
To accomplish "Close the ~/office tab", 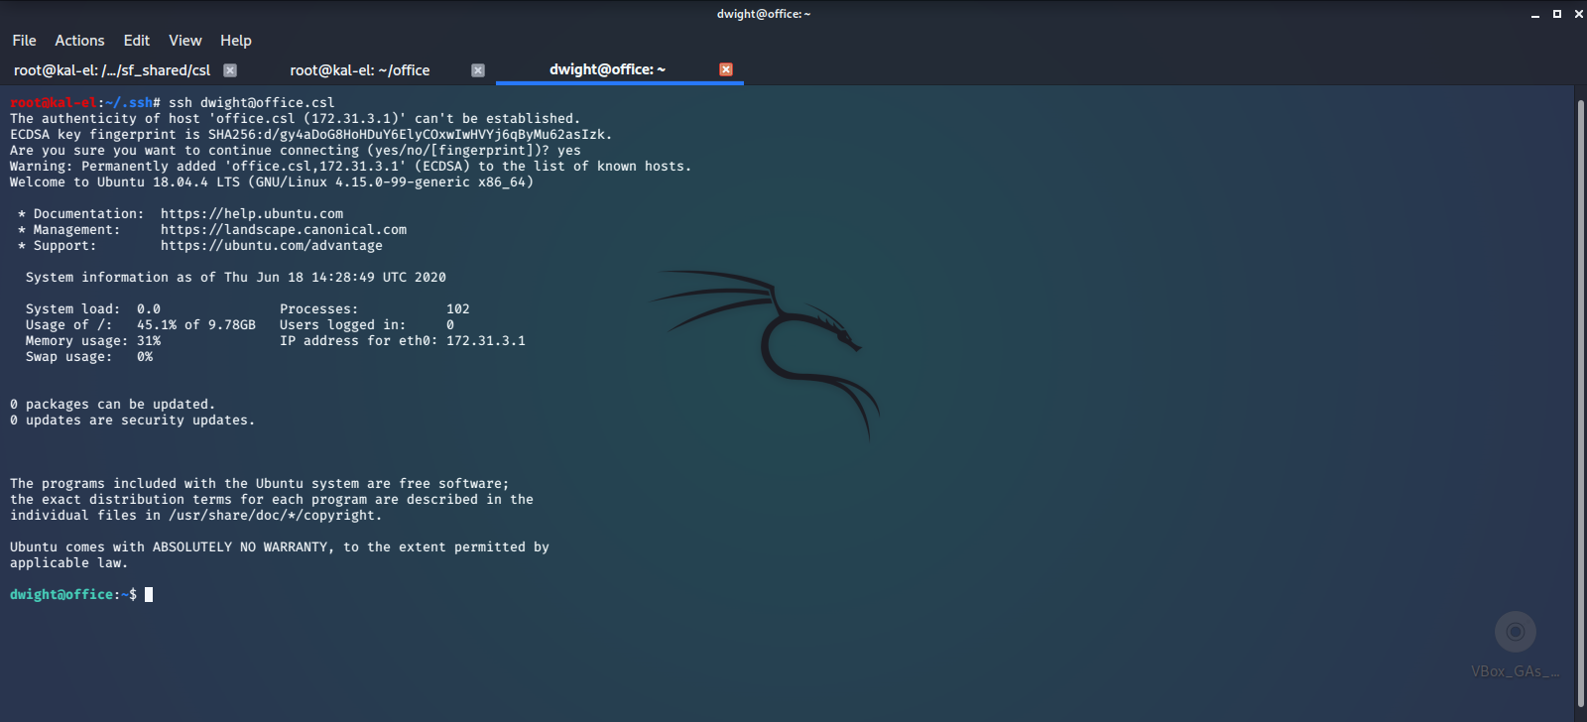I will coord(478,70).
